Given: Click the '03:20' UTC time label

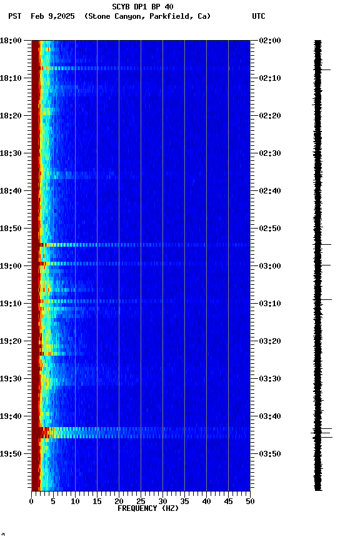Looking at the screenshot, I should tap(270, 341).
